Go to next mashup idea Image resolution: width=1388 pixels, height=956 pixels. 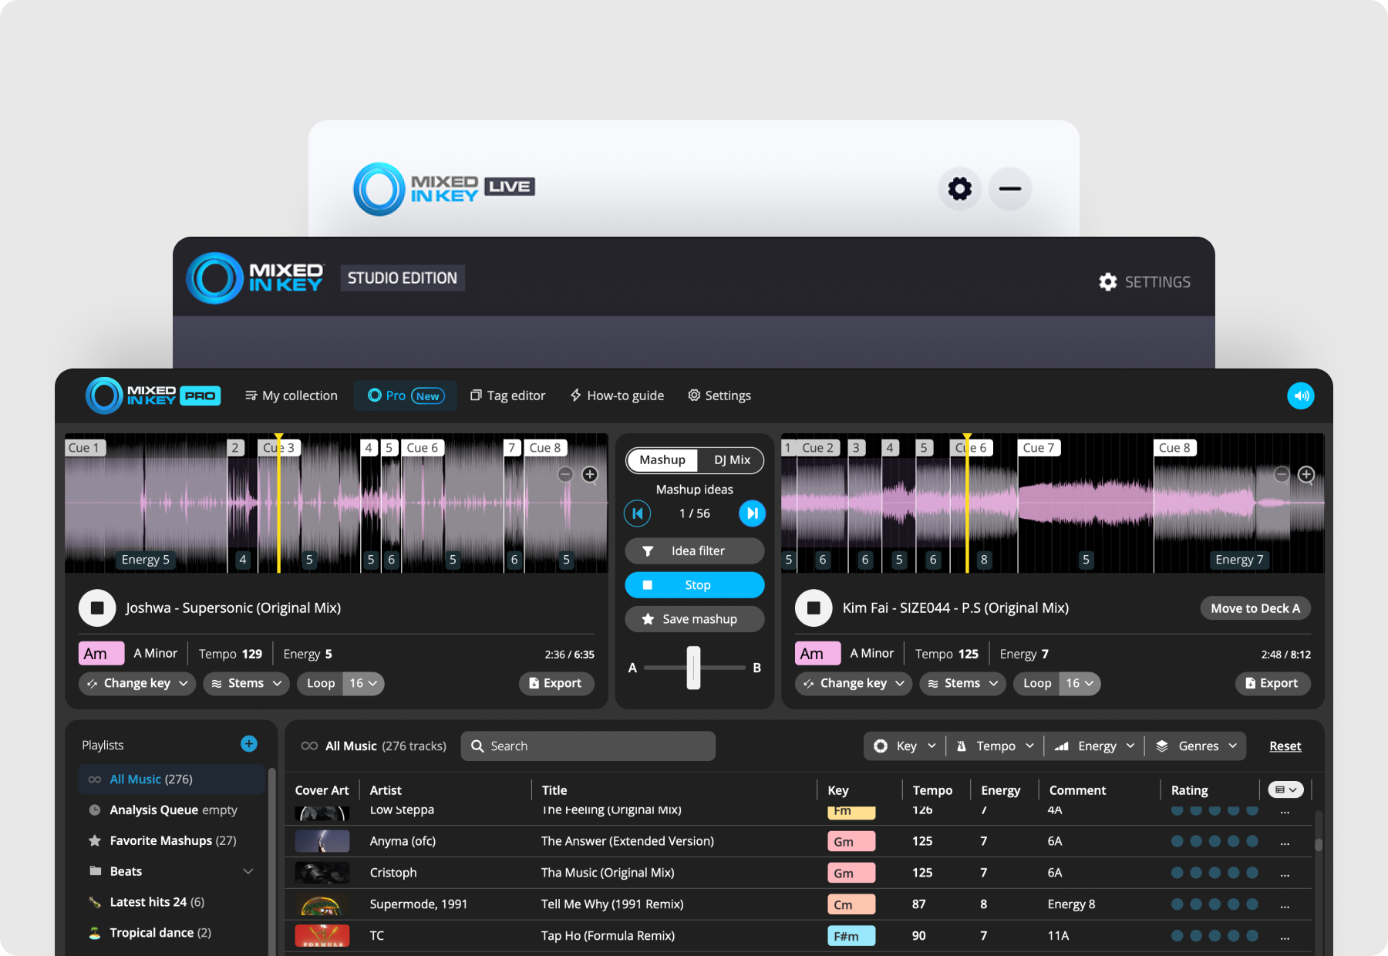[752, 513]
